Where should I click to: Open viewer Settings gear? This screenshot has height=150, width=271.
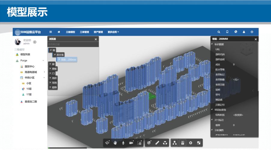tap(191, 143)
